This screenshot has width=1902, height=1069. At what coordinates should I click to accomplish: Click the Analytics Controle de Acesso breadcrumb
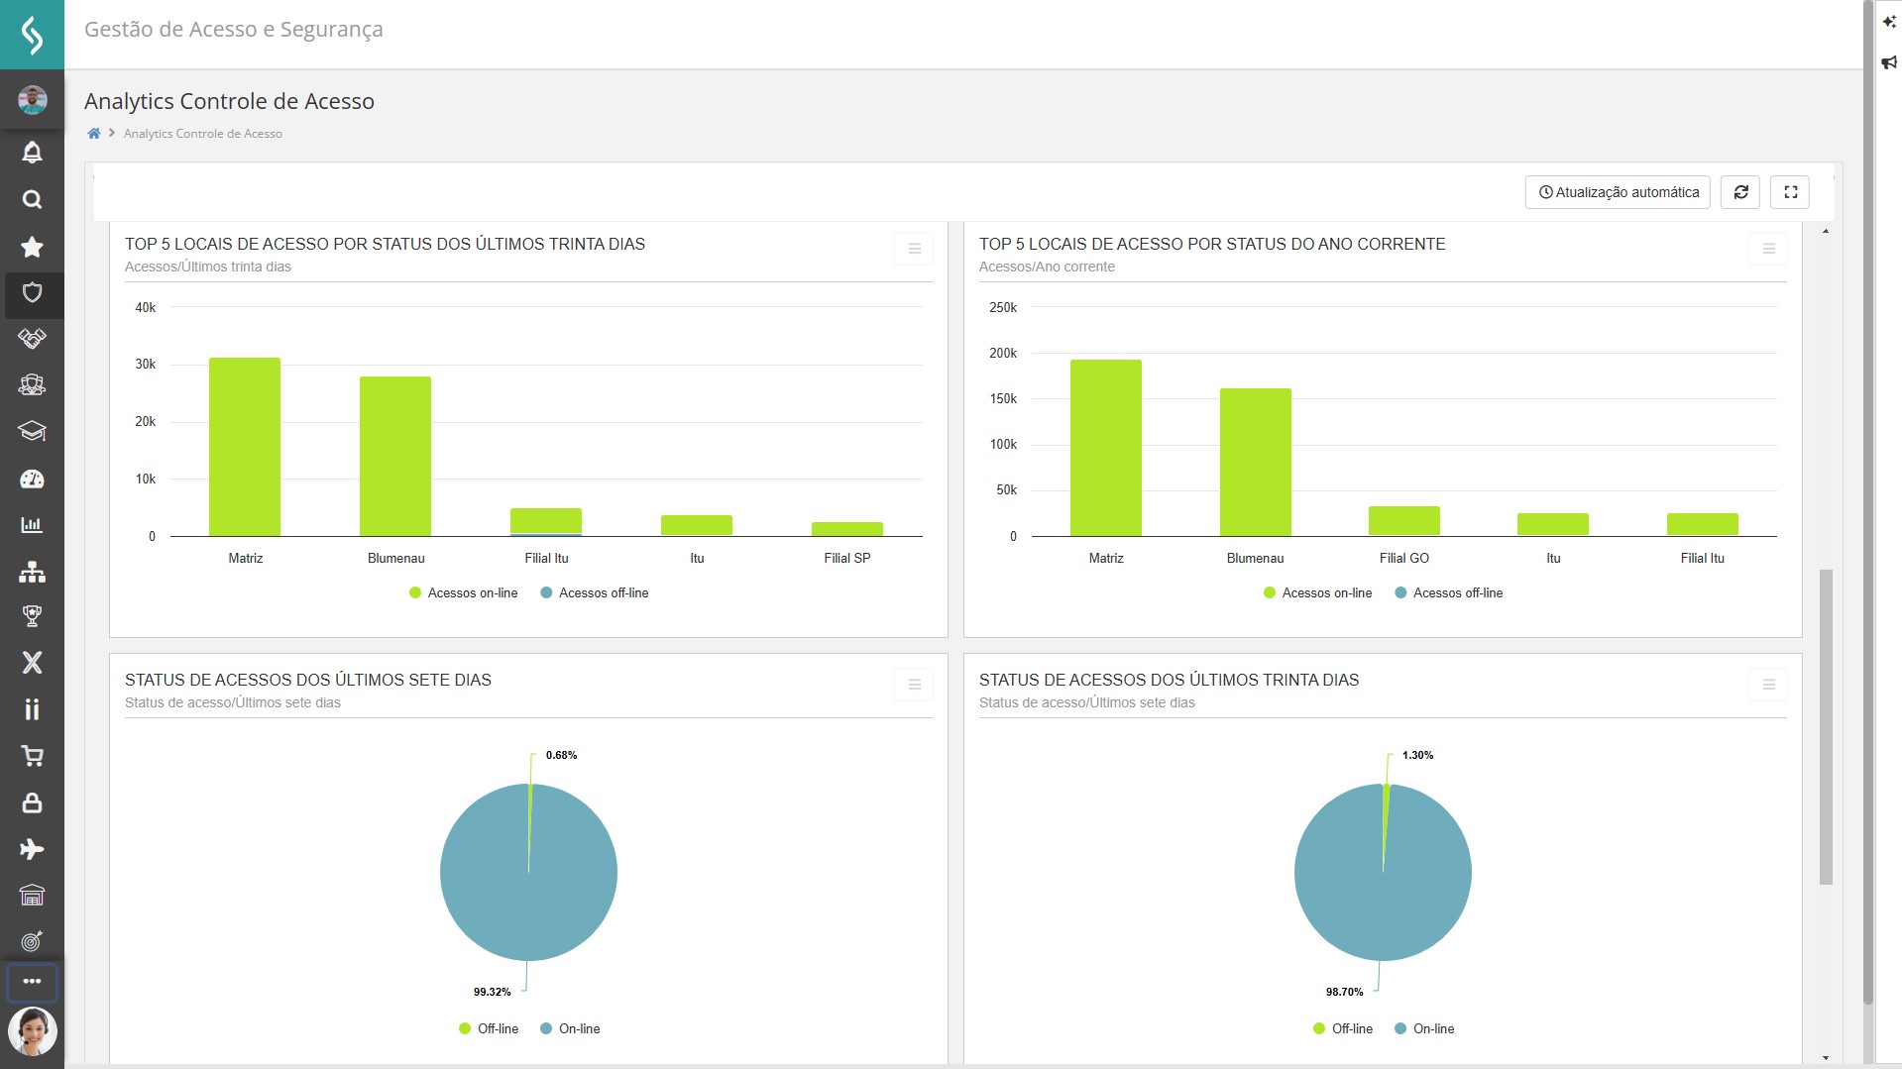[202, 134]
